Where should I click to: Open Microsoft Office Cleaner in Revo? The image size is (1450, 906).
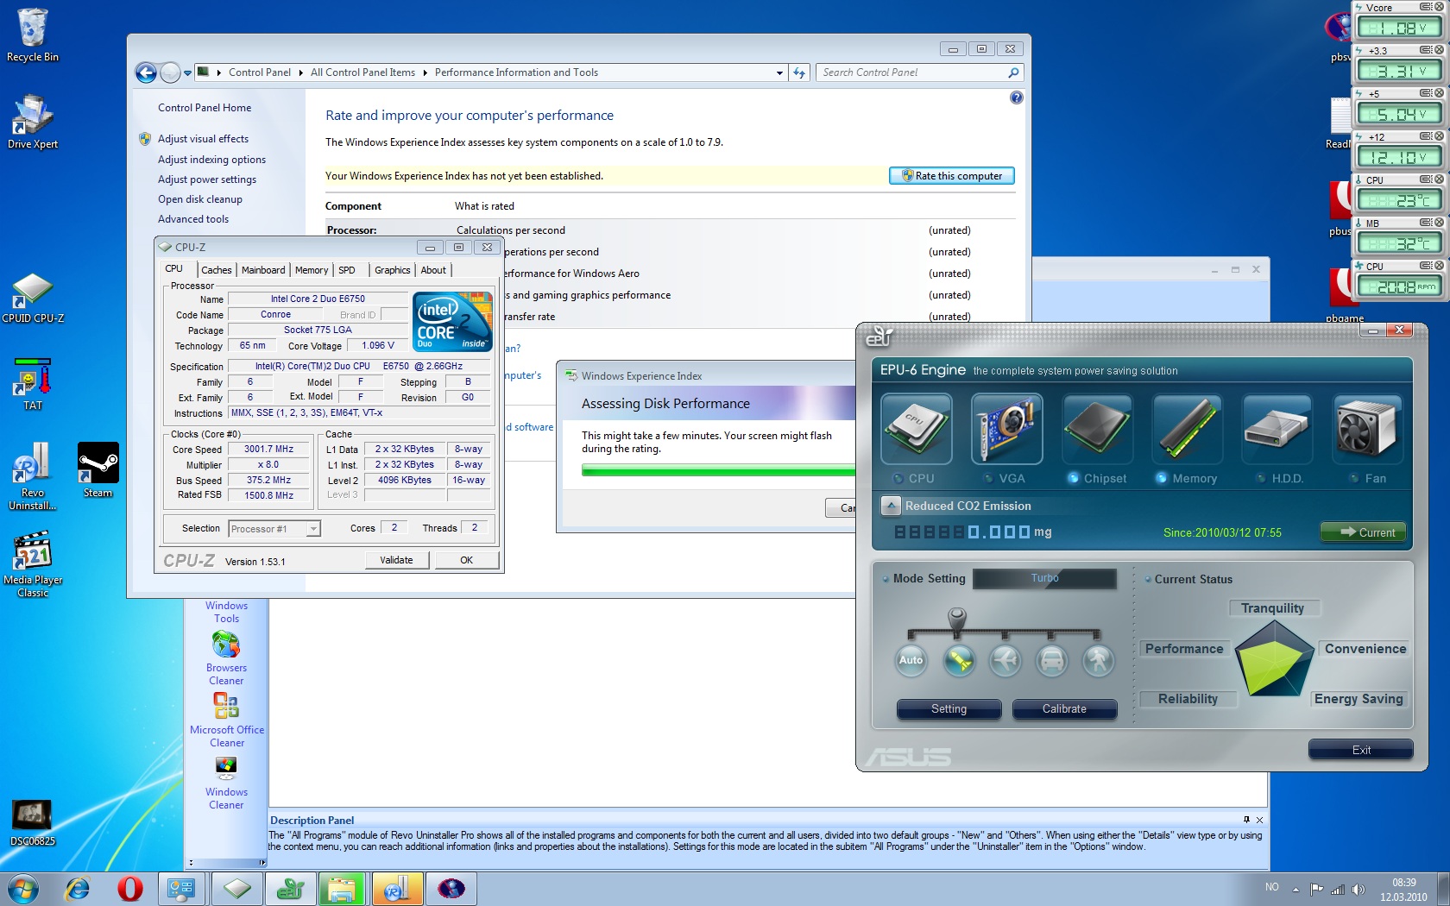pos(227,720)
